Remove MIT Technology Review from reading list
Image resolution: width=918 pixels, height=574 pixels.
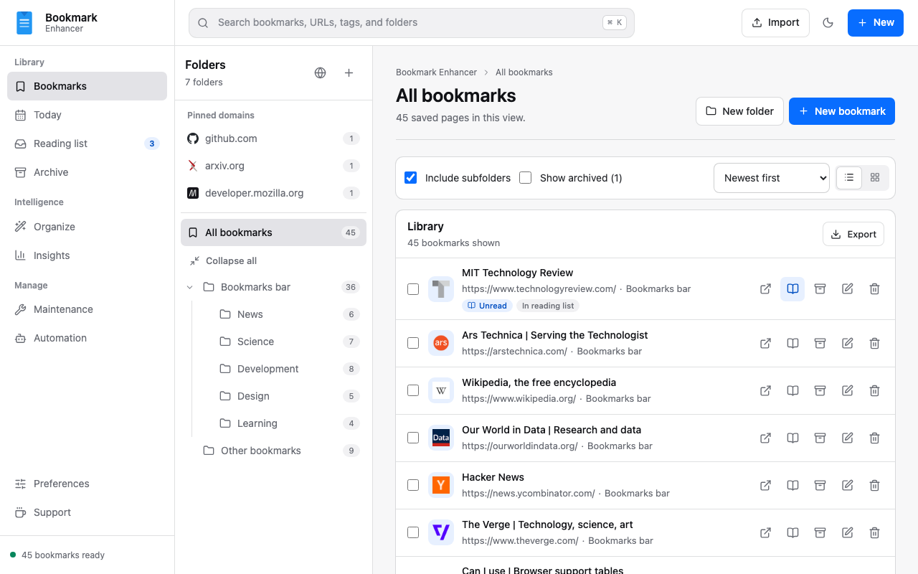(x=792, y=288)
